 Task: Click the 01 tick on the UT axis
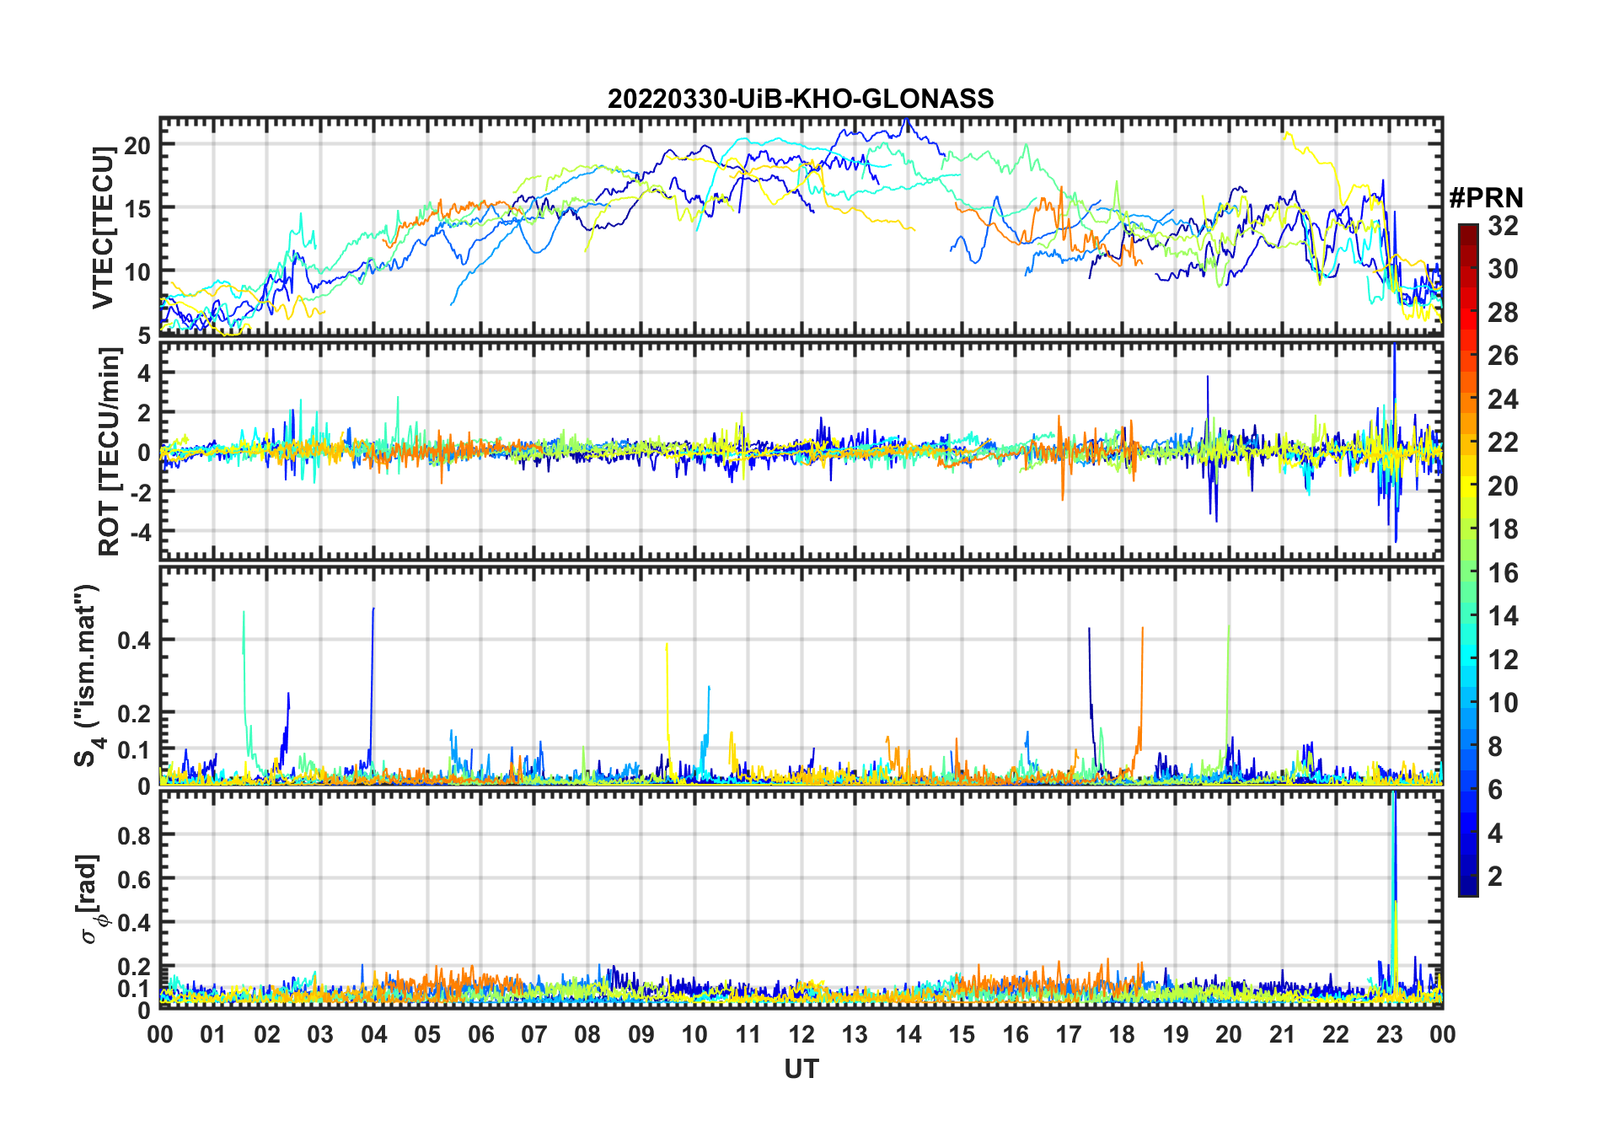point(213,1034)
